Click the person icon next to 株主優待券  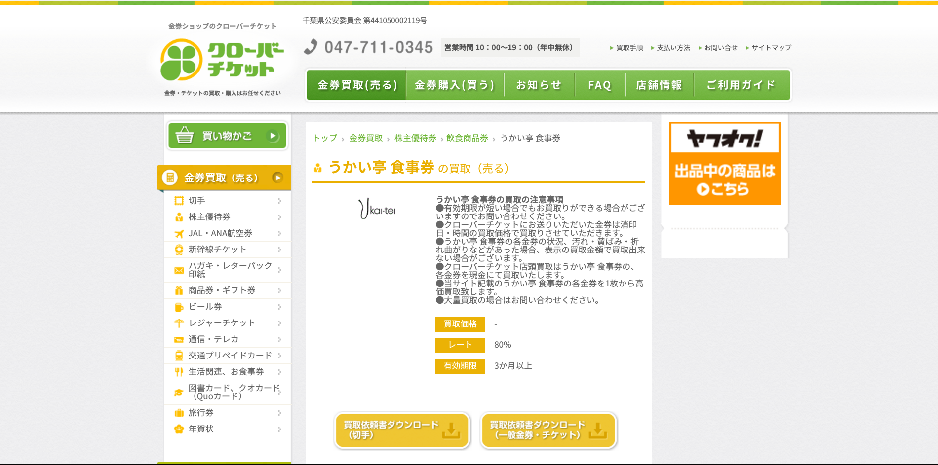(x=179, y=217)
